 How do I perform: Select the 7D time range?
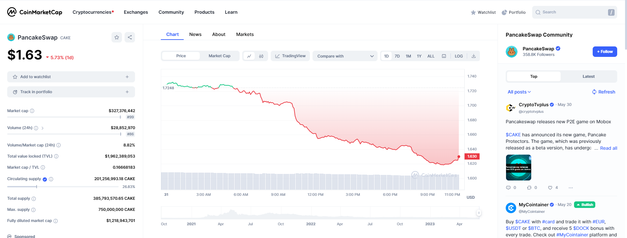click(397, 56)
